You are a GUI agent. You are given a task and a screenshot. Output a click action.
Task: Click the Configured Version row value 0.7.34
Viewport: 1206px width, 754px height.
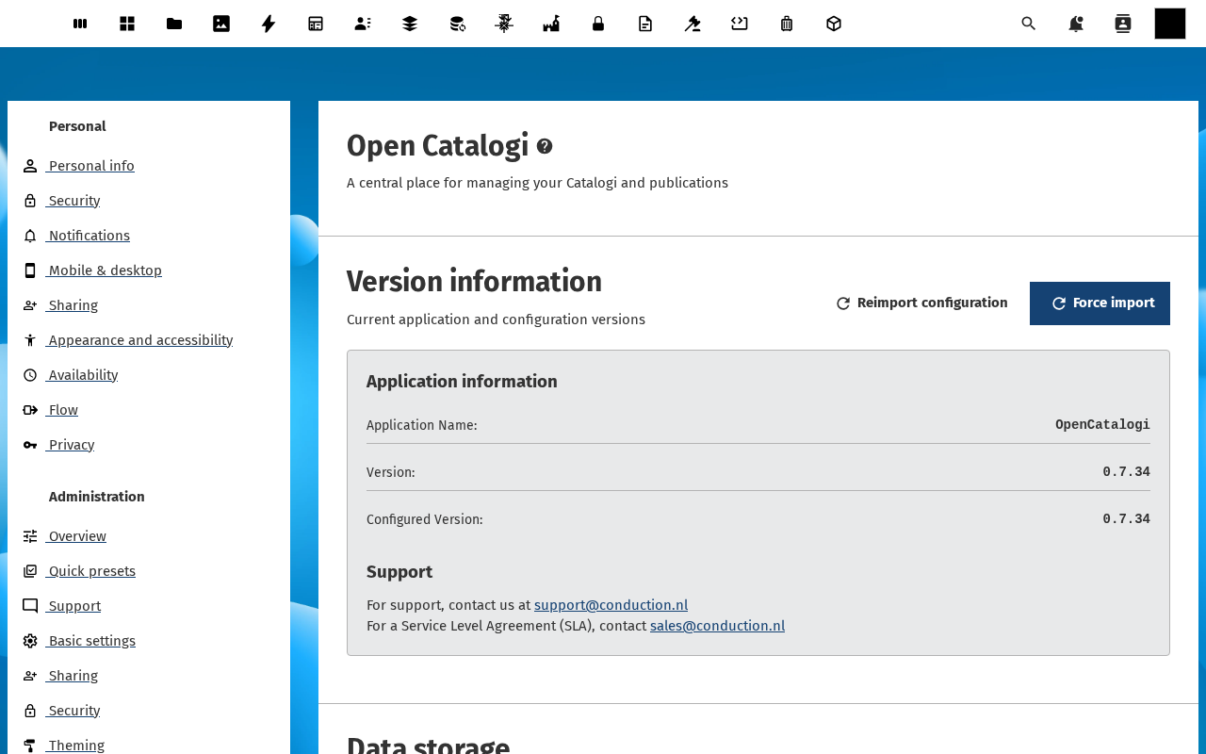point(1126,519)
